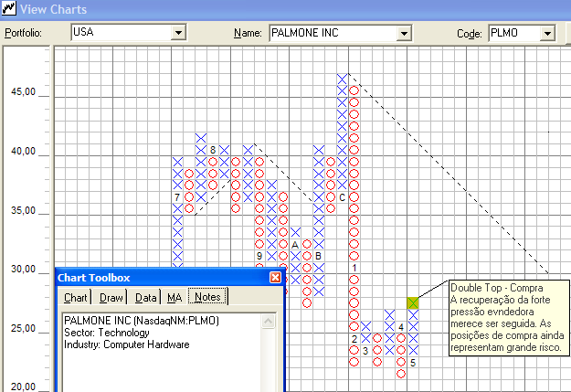
Task: Switch to the Chart tab in Chart Toolbox
Action: (x=76, y=298)
